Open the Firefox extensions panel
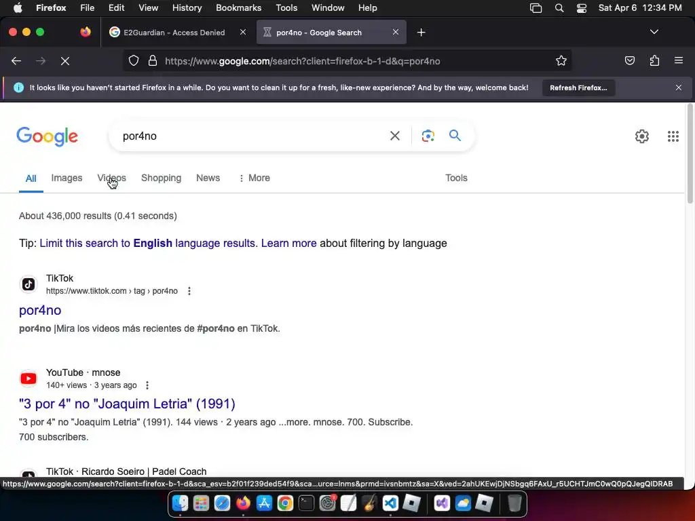Image resolution: width=695 pixels, height=521 pixels. coord(654,60)
